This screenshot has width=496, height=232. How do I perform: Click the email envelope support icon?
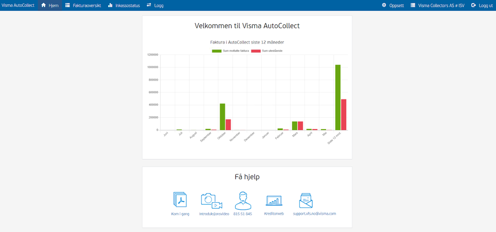306,200
